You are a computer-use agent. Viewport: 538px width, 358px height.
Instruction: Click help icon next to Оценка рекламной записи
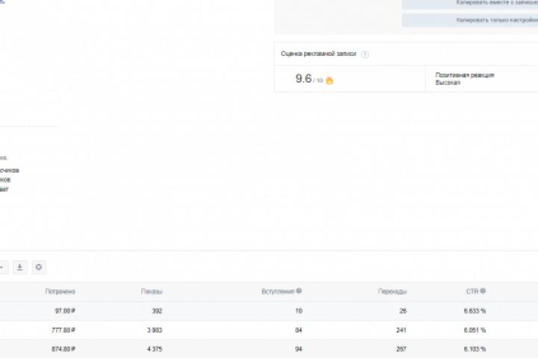pos(365,54)
